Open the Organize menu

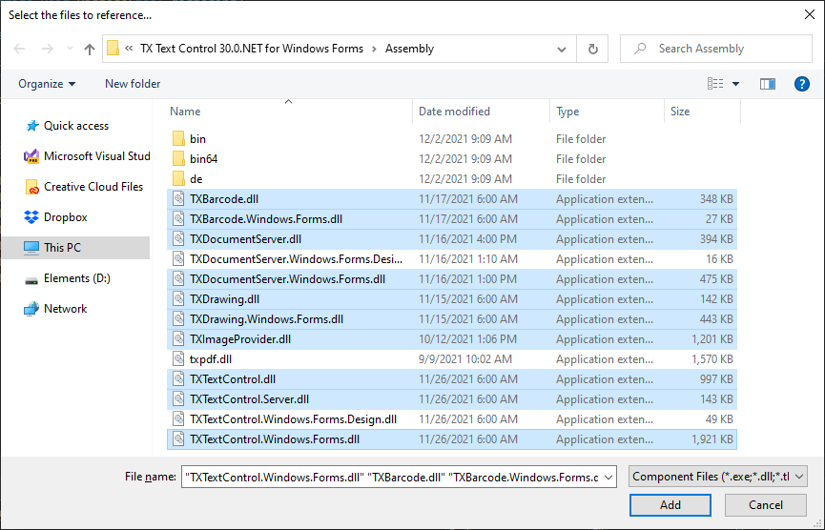tap(47, 84)
